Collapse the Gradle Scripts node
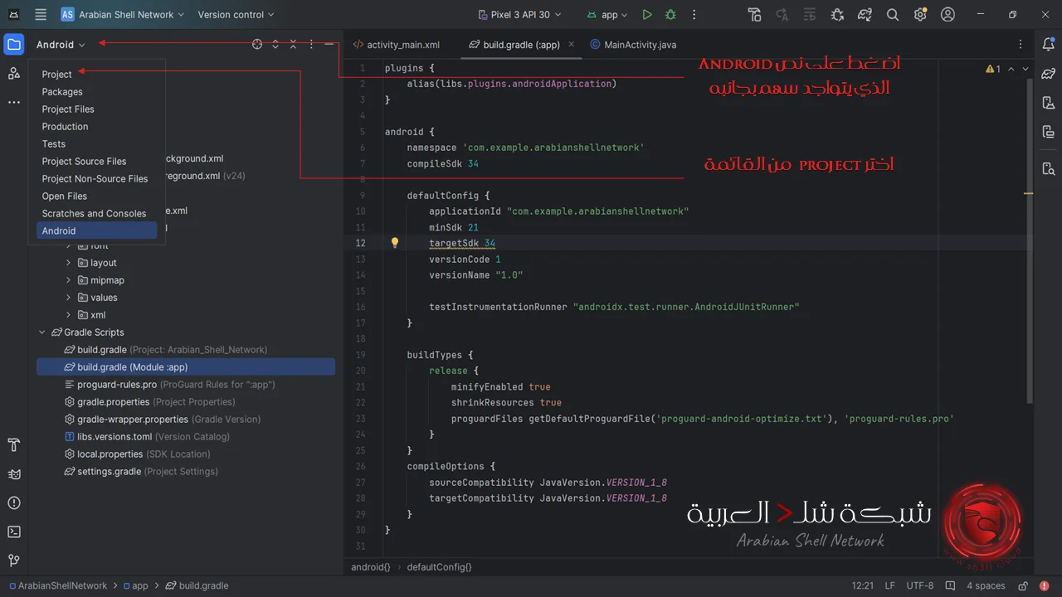The image size is (1062, 597). coord(42,332)
